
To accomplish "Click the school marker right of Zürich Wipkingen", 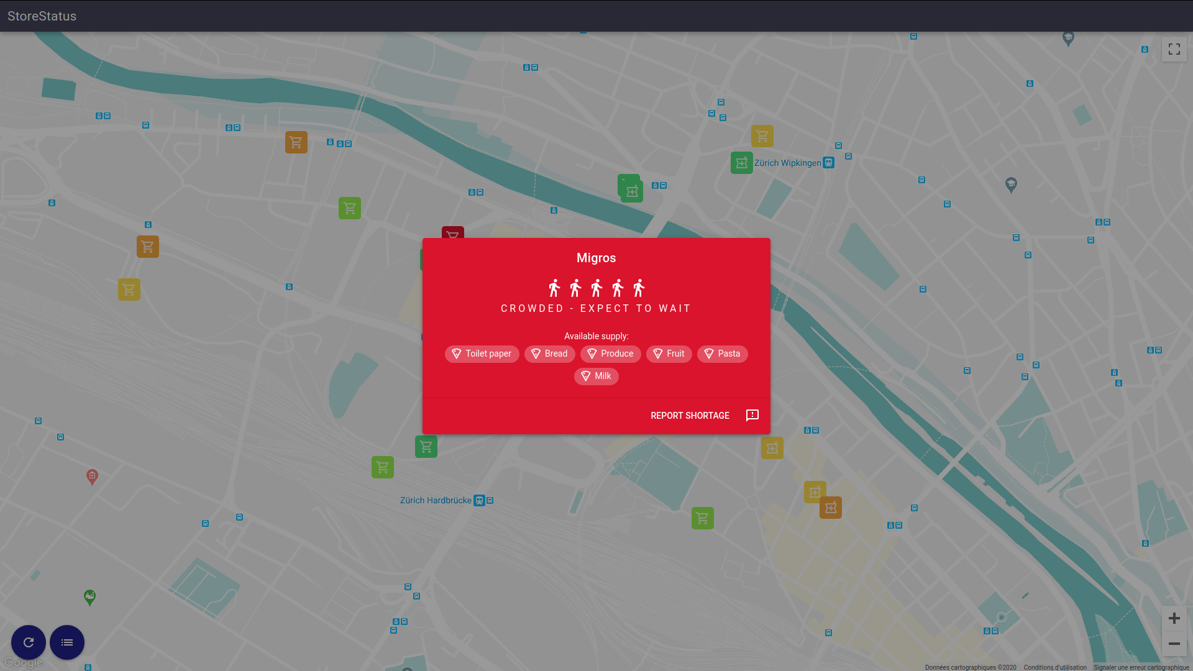I will click(x=1011, y=185).
